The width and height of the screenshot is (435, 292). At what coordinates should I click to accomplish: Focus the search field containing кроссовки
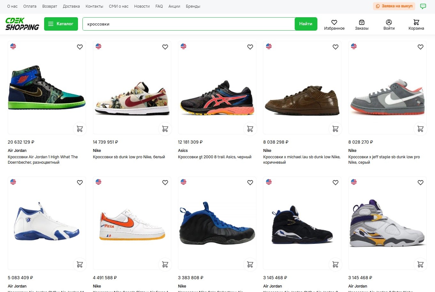(189, 24)
